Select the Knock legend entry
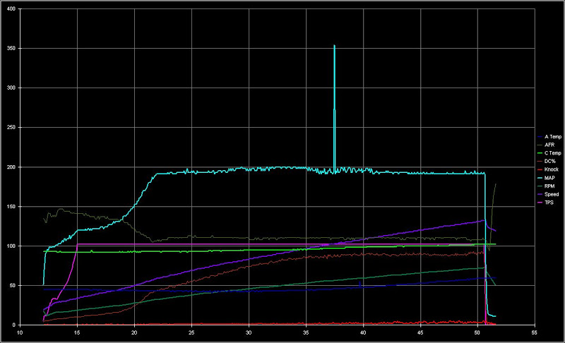 coord(548,169)
